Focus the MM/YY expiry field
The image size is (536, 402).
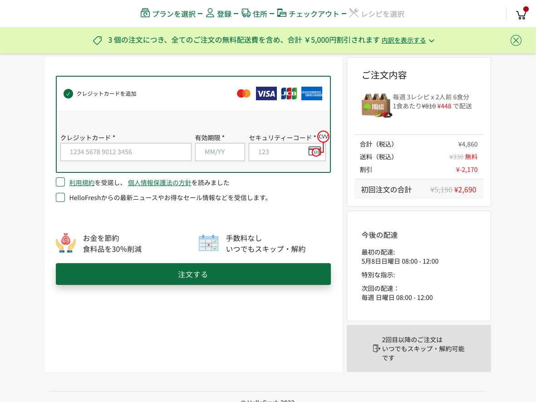click(x=220, y=152)
